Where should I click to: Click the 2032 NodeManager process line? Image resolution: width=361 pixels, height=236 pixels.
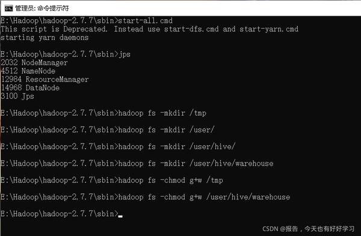pos(34,63)
